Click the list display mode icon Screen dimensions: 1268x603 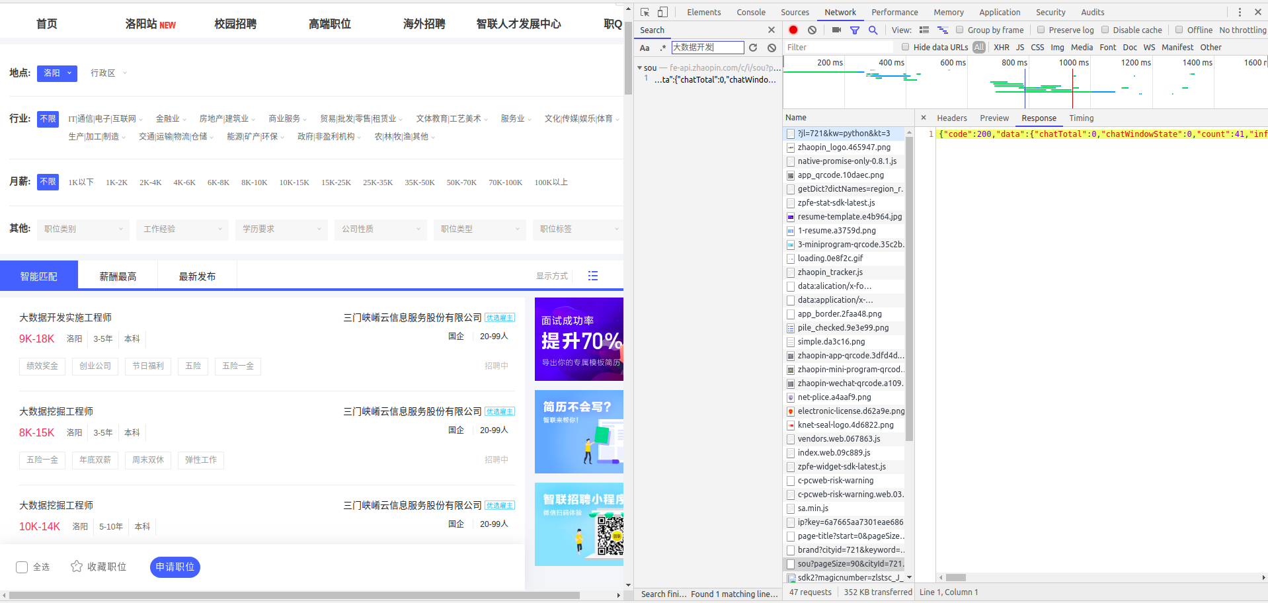pos(593,276)
